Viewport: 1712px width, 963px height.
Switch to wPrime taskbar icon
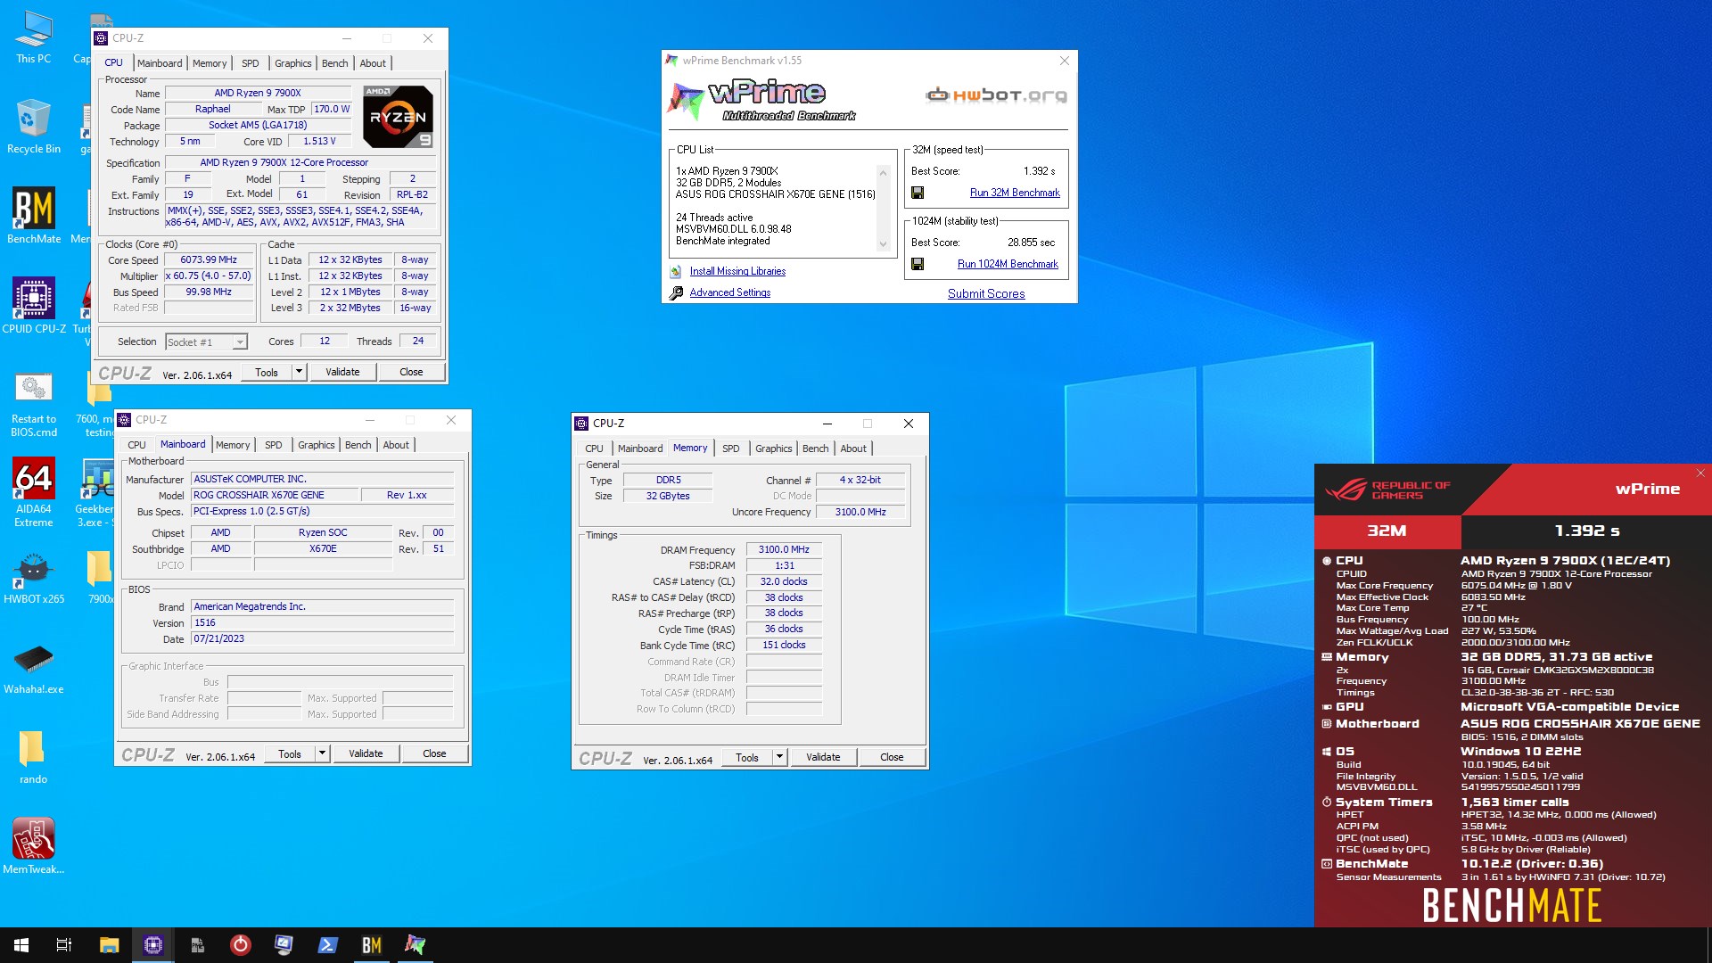pos(415,945)
